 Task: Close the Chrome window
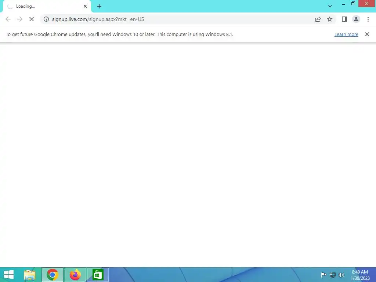(367, 4)
